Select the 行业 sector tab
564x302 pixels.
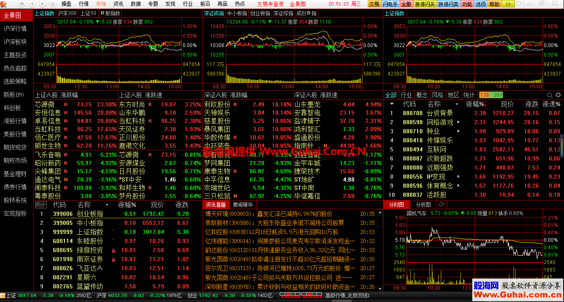tap(406, 95)
